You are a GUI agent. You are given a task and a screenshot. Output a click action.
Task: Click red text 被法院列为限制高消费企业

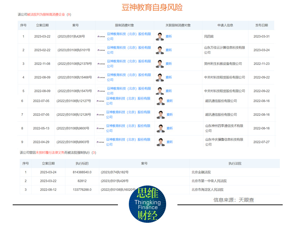click(46, 14)
